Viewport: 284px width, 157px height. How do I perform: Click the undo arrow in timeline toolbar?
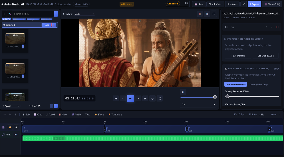pyautogui.click(x=4, y=114)
